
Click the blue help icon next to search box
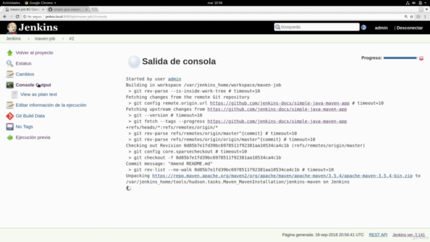click(363, 28)
